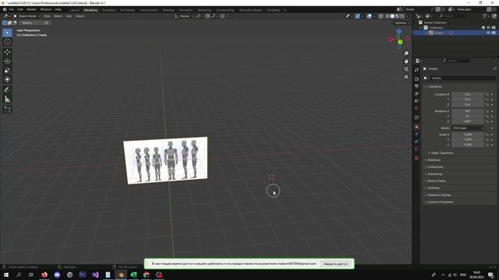The image size is (499, 280).
Task: Click the zoom magnifier icon in viewport
Action: click(406, 54)
